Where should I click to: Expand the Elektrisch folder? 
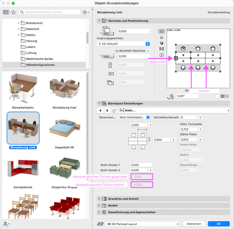pos(18,29)
